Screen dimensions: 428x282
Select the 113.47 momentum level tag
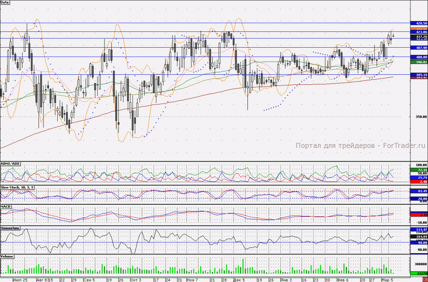click(x=419, y=230)
